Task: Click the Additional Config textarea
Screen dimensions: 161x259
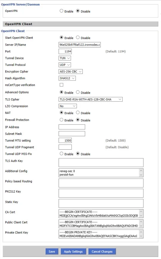Action: click(x=101, y=173)
